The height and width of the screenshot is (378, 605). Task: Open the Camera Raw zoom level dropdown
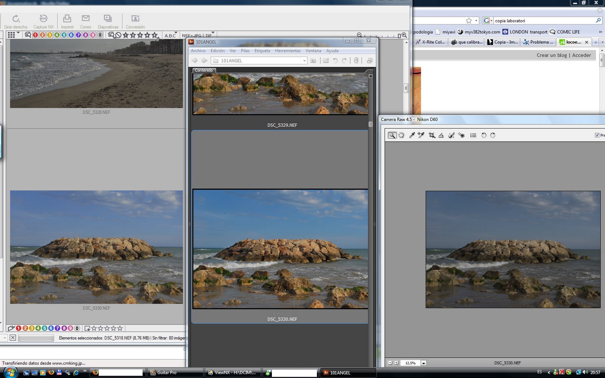pos(423,363)
